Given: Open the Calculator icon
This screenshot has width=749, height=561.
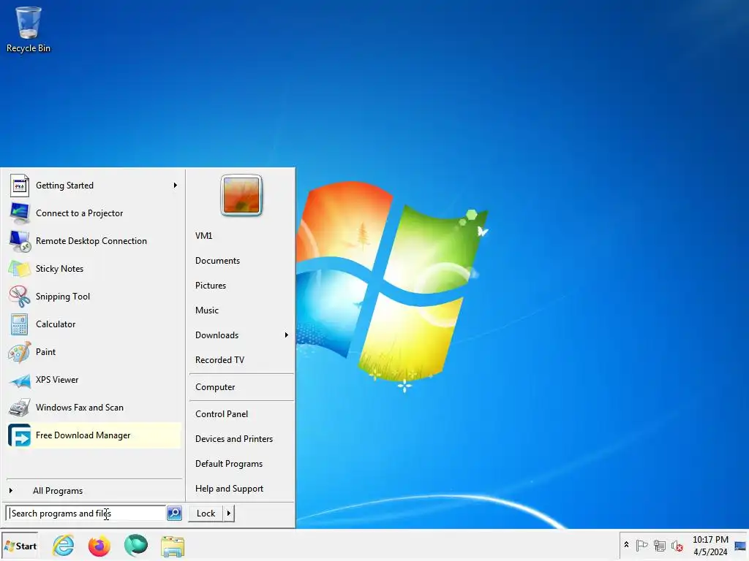Looking at the screenshot, I should (20, 324).
